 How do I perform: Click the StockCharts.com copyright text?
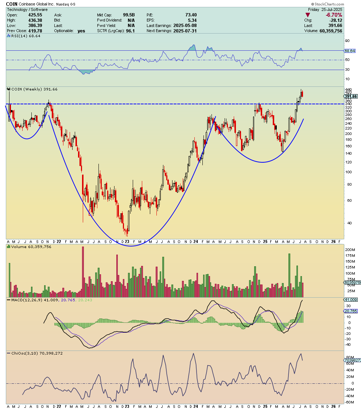[328, 4]
